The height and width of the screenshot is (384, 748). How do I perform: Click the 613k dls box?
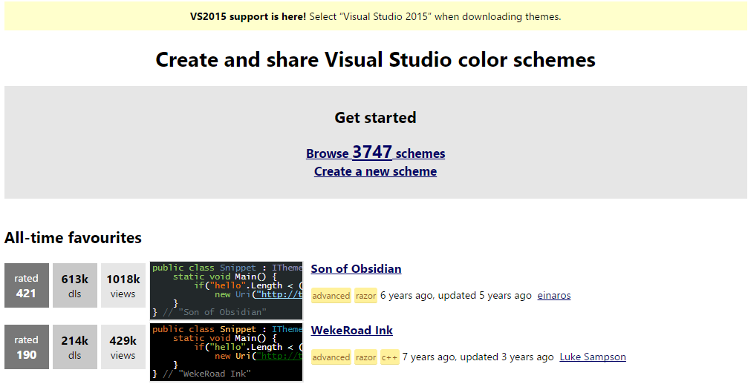pyautogui.click(x=75, y=285)
